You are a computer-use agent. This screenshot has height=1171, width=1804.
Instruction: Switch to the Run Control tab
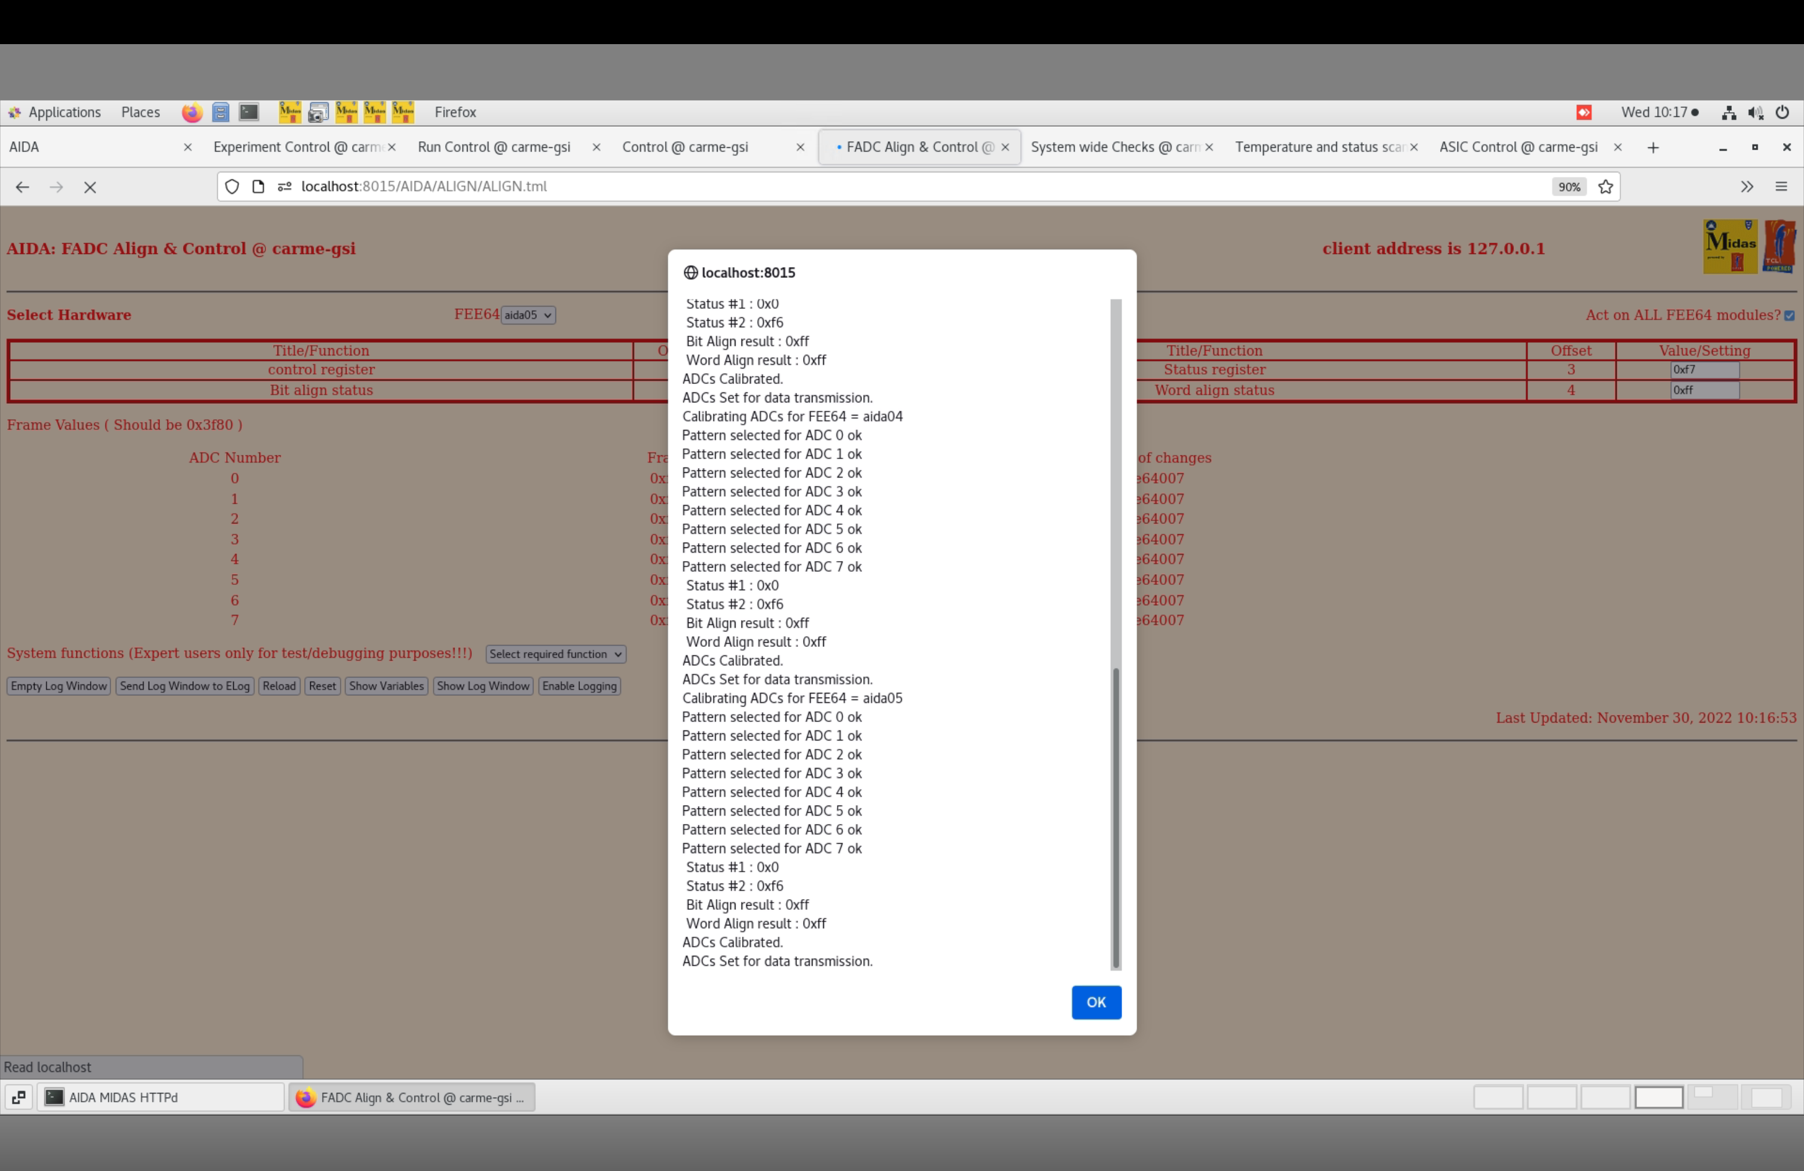pos(493,147)
